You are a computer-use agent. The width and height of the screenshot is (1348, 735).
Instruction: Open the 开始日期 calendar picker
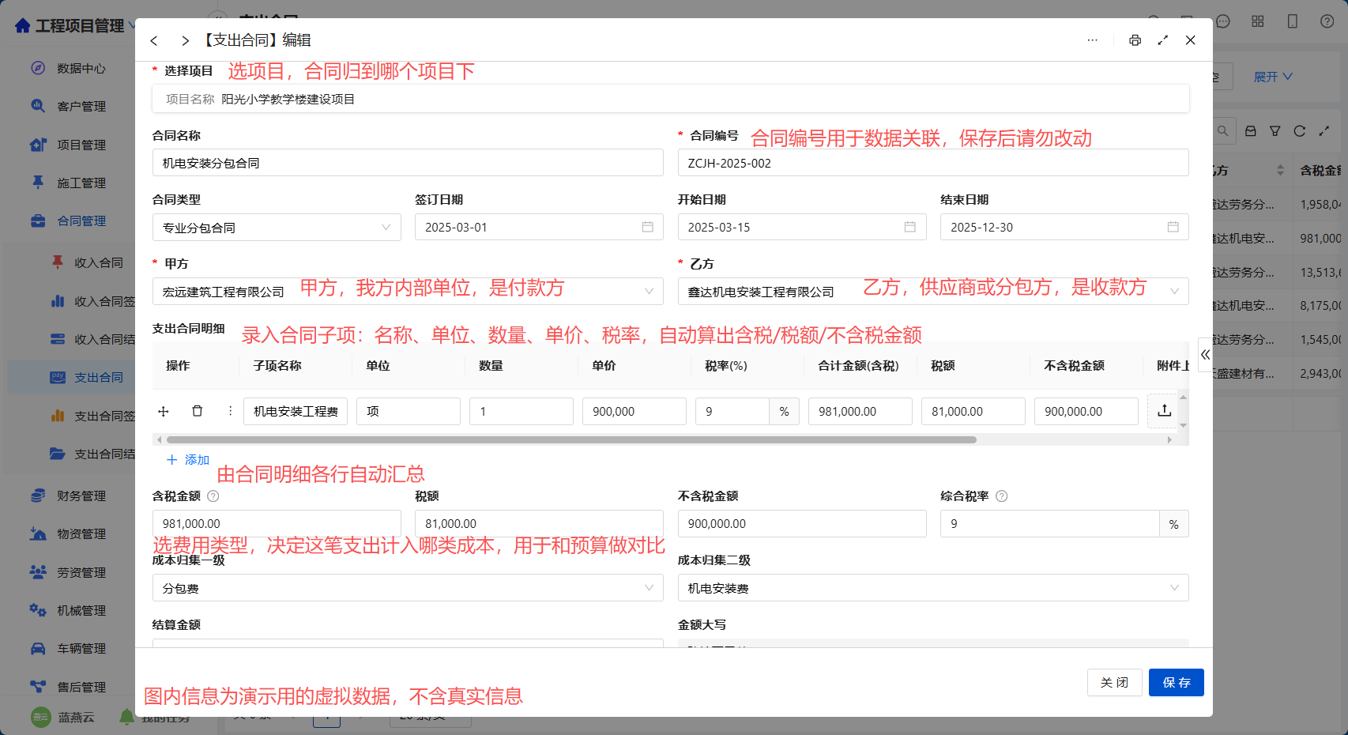pyautogui.click(x=909, y=227)
